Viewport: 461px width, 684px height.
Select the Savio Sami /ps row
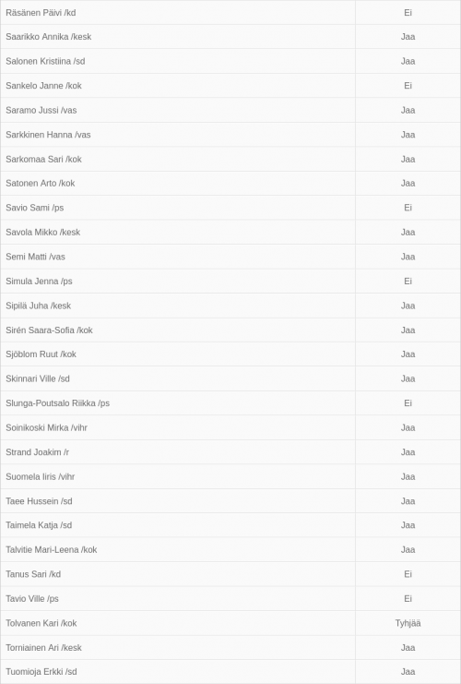pyautogui.click(x=230, y=208)
